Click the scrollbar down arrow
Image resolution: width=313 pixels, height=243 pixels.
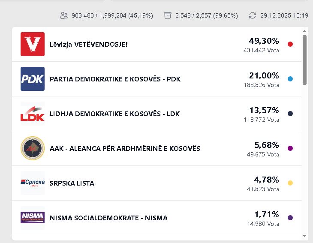click(304, 236)
